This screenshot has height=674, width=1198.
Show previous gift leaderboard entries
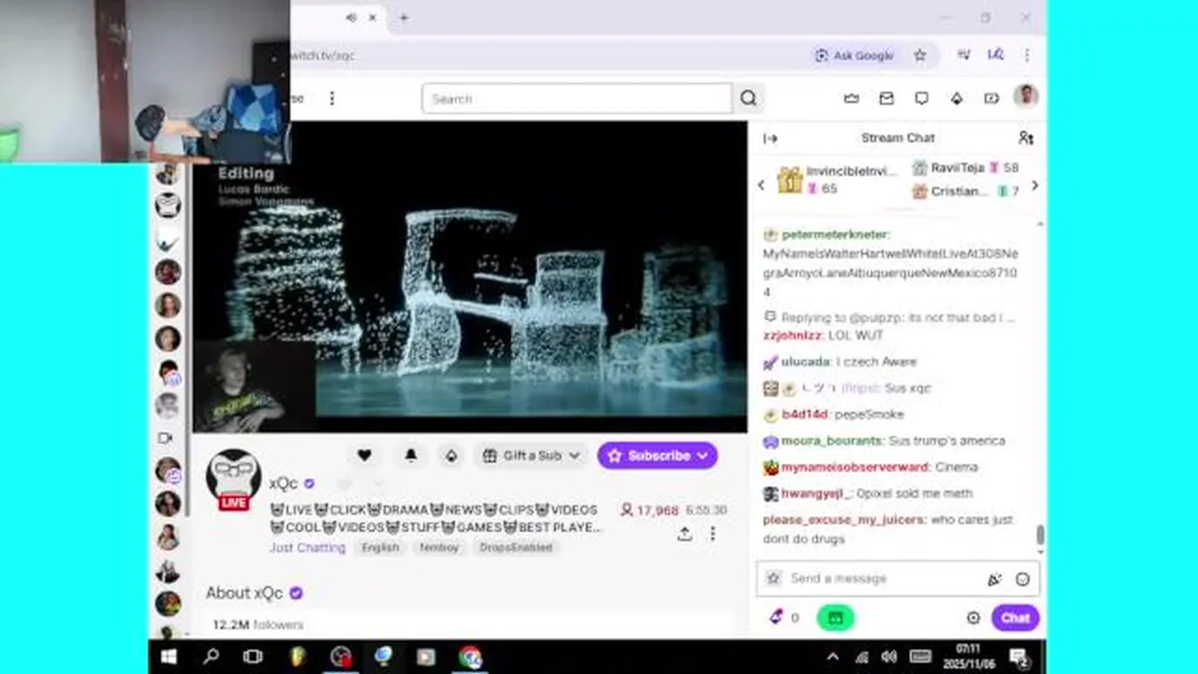(x=761, y=185)
